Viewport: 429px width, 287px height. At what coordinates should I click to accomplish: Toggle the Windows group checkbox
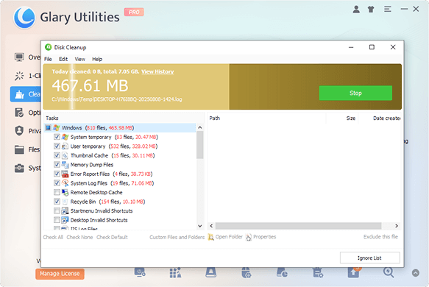[48, 128]
